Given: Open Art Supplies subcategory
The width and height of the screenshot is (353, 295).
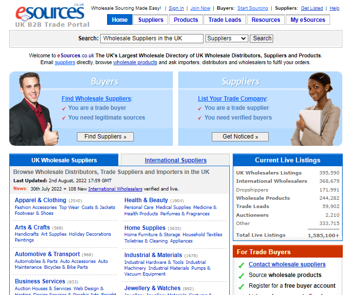Looking at the screenshot, I should click(x=54, y=234).
